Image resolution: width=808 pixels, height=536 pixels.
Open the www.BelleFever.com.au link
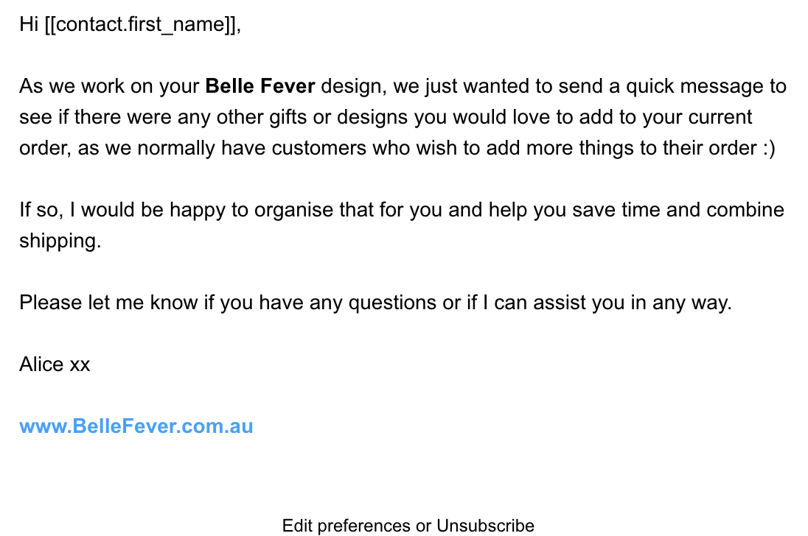(136, 426)
